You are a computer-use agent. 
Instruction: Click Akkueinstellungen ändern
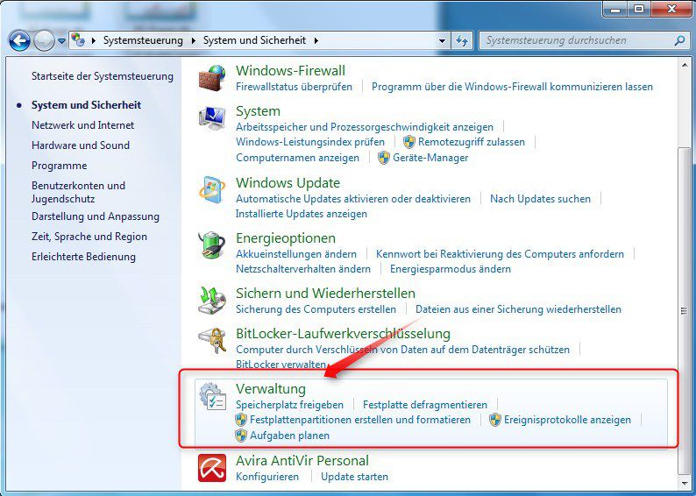296,254
